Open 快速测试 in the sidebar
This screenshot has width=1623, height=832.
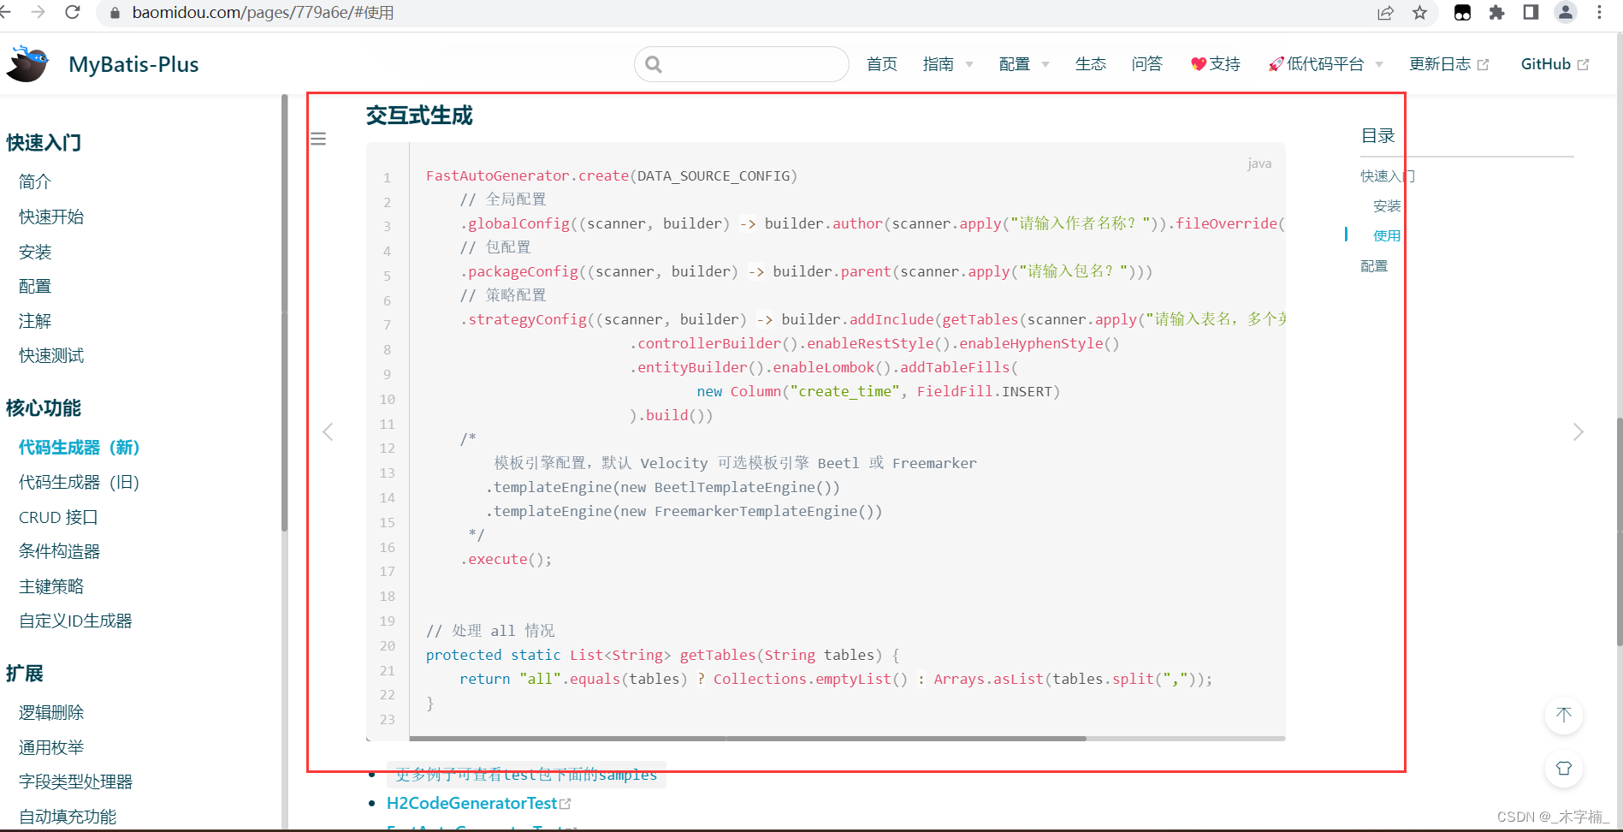coord(51,355)
